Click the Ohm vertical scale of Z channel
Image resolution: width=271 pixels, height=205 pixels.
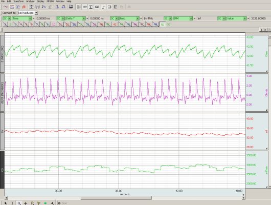tap(257, 54)
